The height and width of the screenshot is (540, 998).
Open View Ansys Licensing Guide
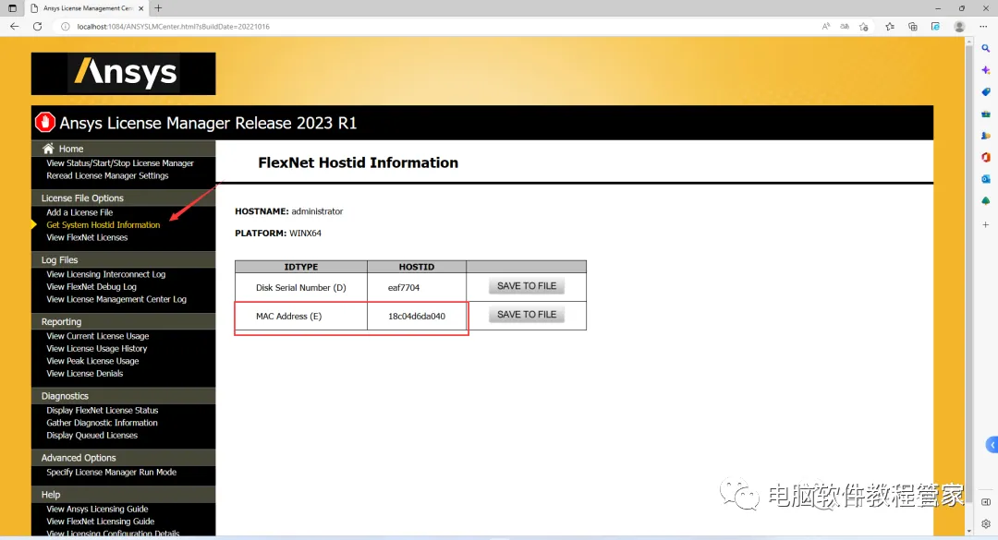tap(97, 509)
